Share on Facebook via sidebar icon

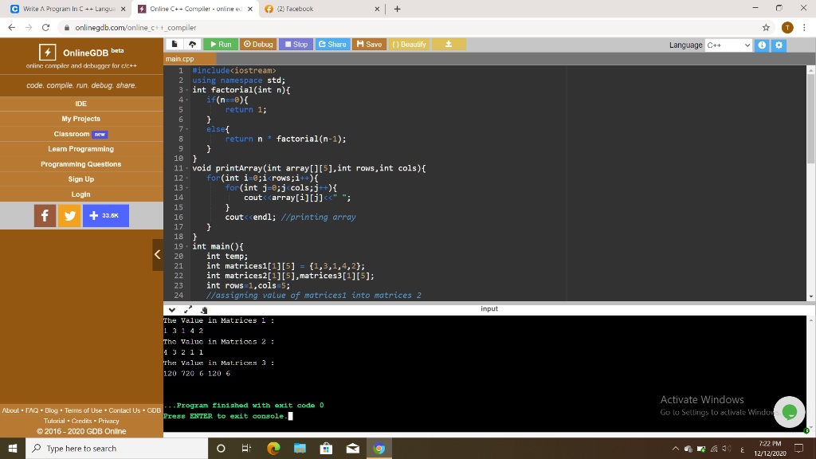click(x=45, y=215)
